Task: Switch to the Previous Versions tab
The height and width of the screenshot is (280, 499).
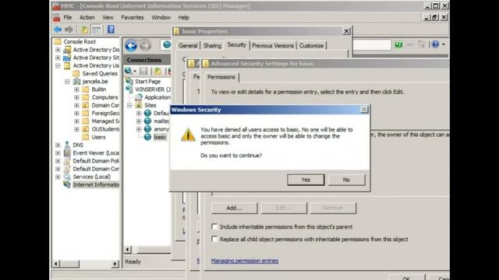Action: click(x=273, y=45)
